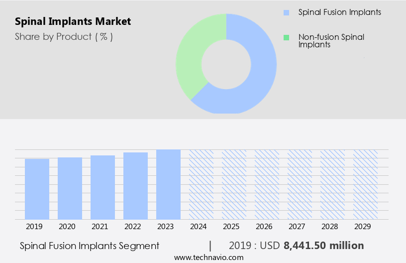Click the 2021 bar in the chart
Viewport: 406px width, 263px height.
click(x=103, y=187)
